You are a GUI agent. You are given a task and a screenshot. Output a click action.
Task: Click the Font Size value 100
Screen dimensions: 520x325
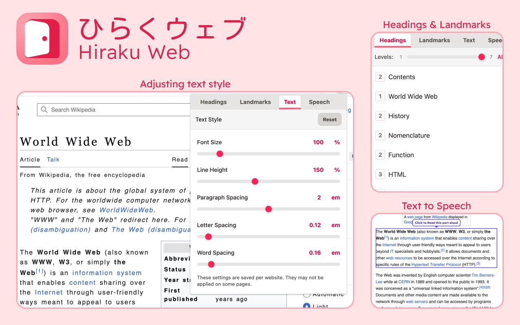tap(318, 142)
